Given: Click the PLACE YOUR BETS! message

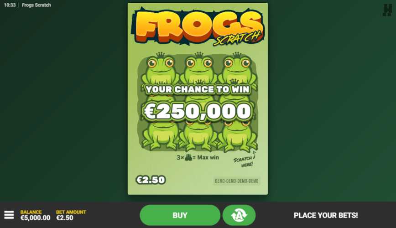Looking at the screenshot, I should (326, 215).
